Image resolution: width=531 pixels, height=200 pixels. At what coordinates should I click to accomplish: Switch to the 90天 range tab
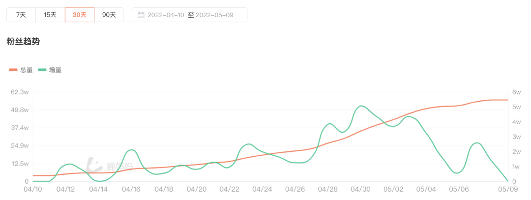(x=109, y=15)
